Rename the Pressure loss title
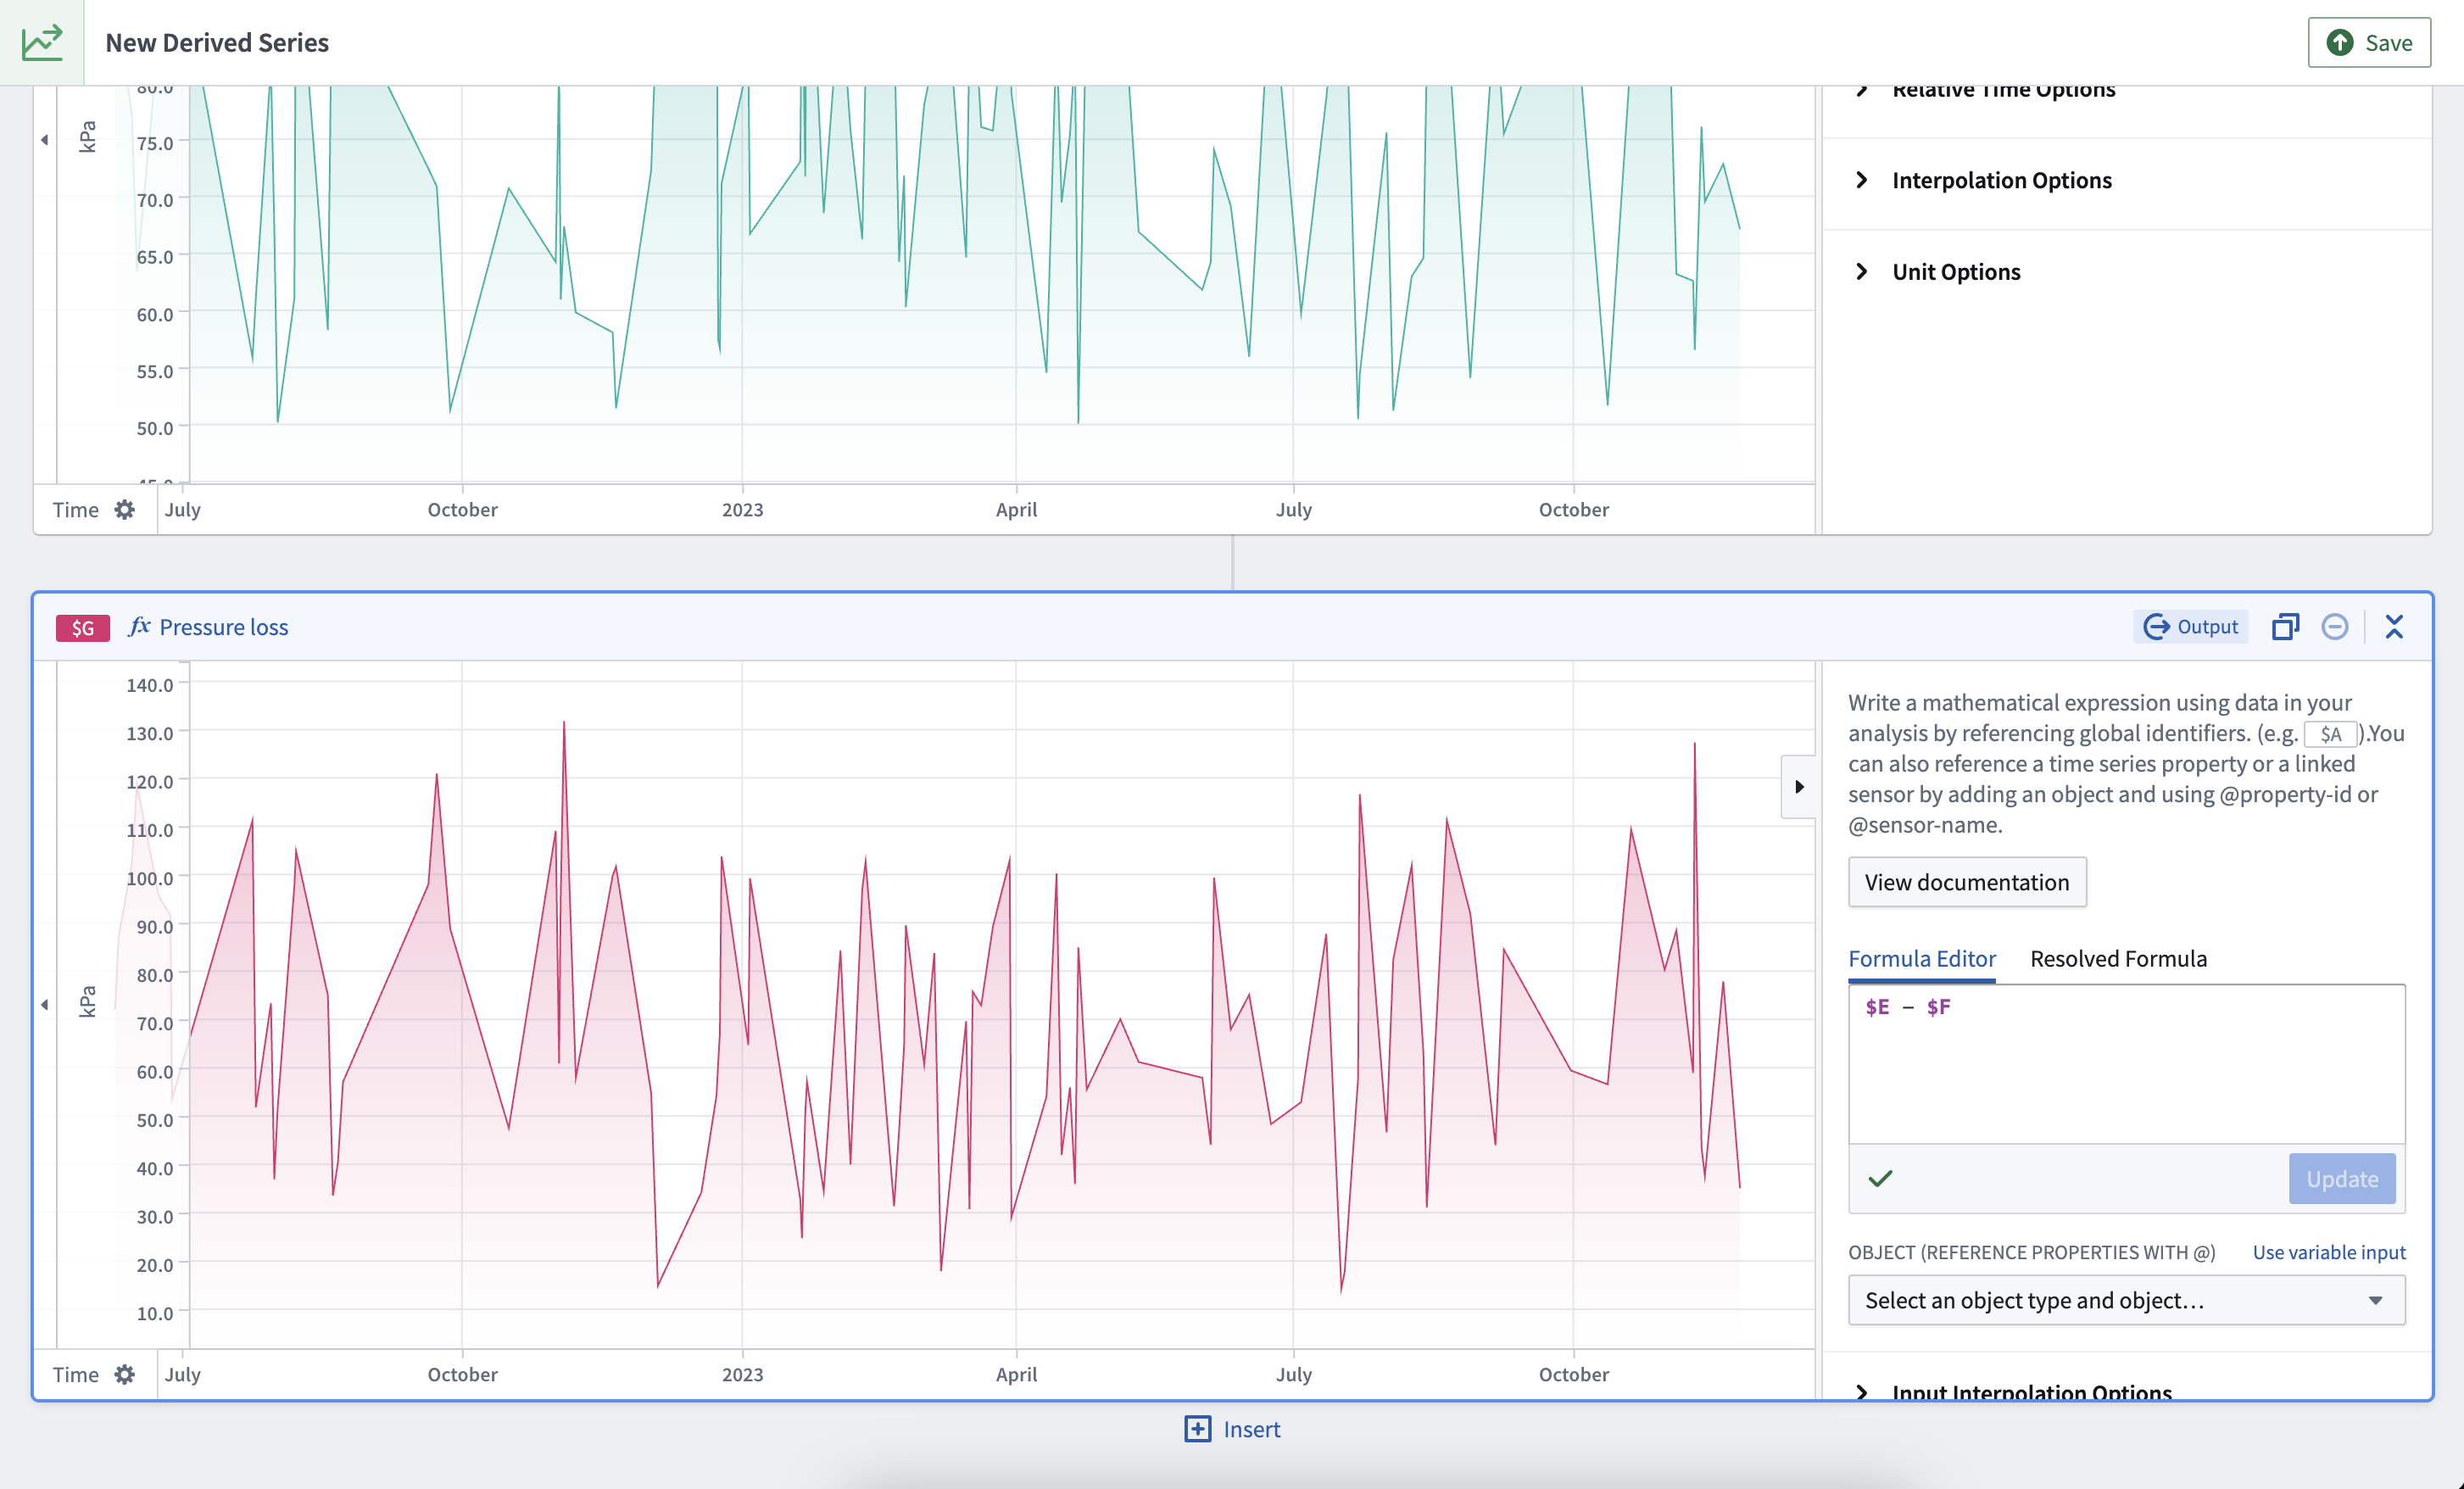 224,627
